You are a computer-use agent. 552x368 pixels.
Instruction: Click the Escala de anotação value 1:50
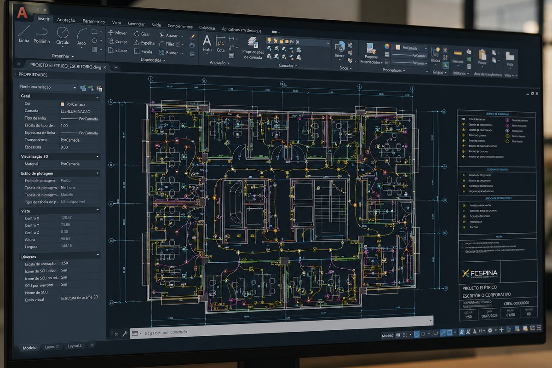tap(64, 263)
